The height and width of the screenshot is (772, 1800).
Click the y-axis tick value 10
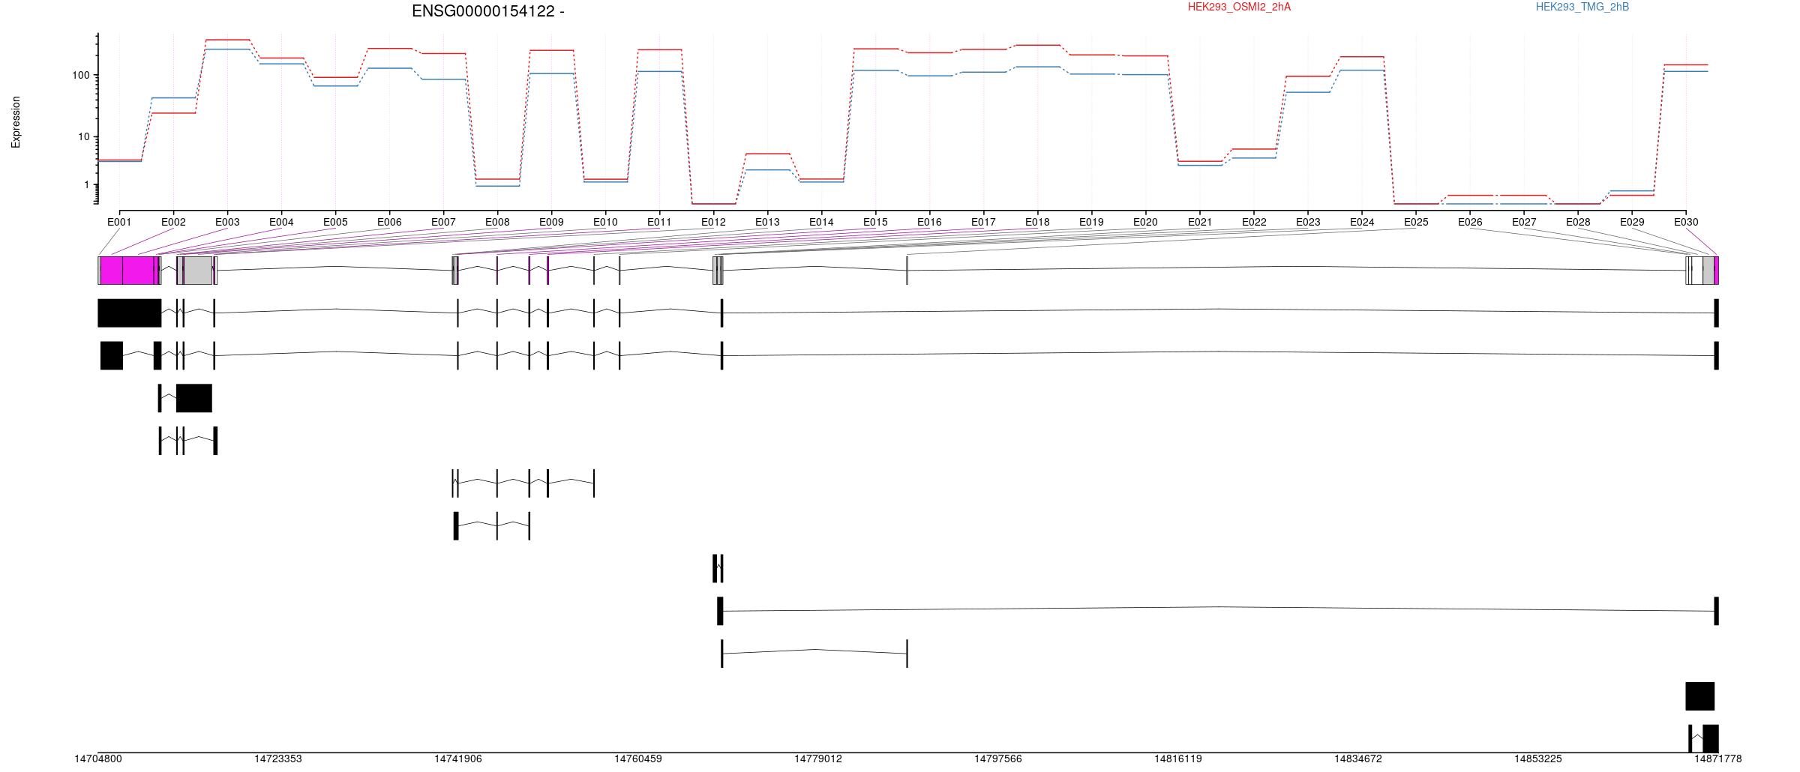[x=84, y=136]
